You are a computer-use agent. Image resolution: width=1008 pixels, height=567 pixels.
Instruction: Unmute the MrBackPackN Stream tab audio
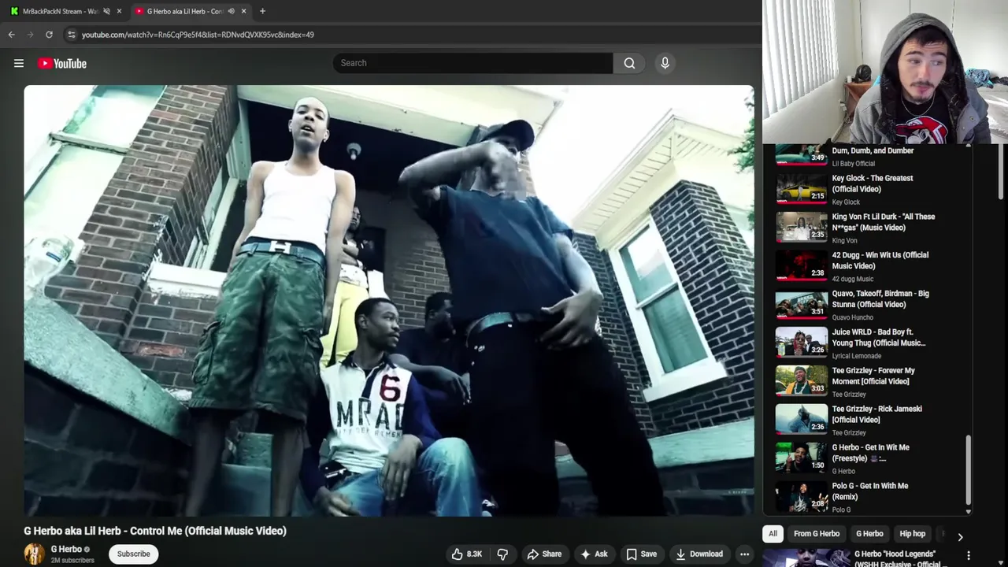(x=106, y=11)
